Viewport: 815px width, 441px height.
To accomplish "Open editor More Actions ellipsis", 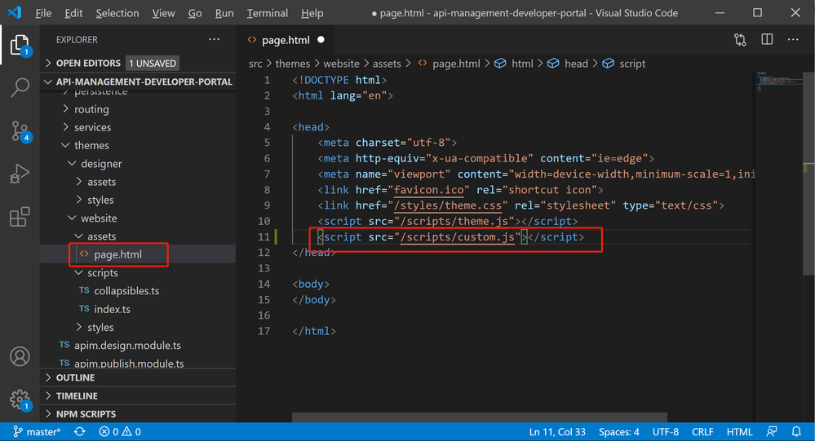I will click(x=793, y=39).
